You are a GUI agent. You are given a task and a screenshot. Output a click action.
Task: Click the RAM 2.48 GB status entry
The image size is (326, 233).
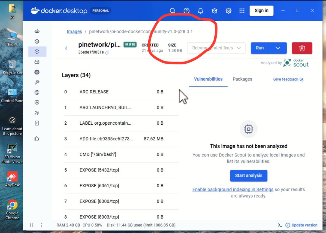coord(68,225)
